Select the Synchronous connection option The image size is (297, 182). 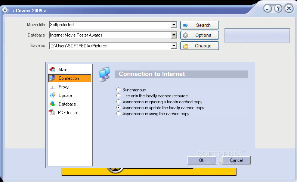118,90
